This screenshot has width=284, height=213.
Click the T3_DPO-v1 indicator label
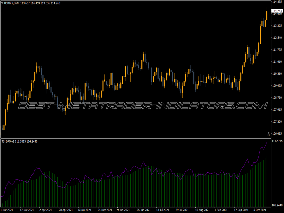pos(8,141)
